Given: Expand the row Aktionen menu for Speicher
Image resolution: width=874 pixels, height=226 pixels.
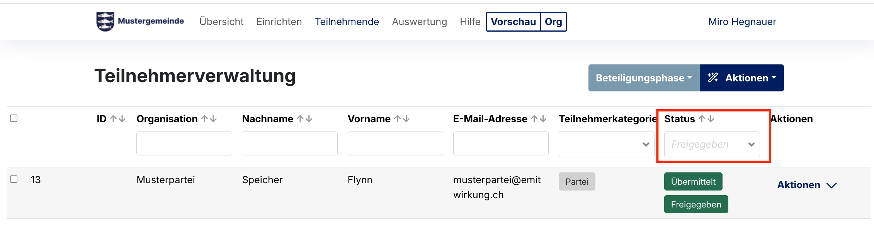Looking at the screenshot, I should click(807, 185).
